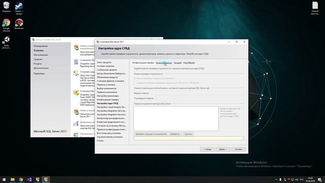Open File Explorer from the taskbar
Image resolution: width=325 pixels, height=183 pixels.
pos(12,179)
